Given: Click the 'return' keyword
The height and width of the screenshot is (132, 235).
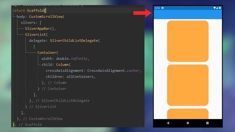Looking at the screenshot, I should (19, 11).
